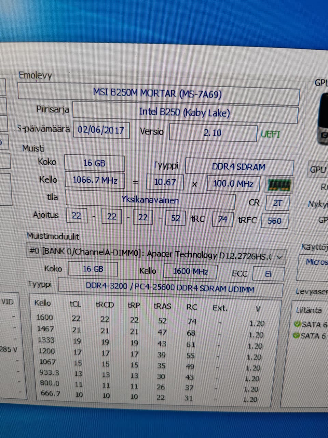
Task: Click the CR field showing 2T
Action: 277,203
